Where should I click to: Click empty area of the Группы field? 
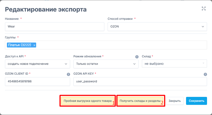tap(121, 45)
